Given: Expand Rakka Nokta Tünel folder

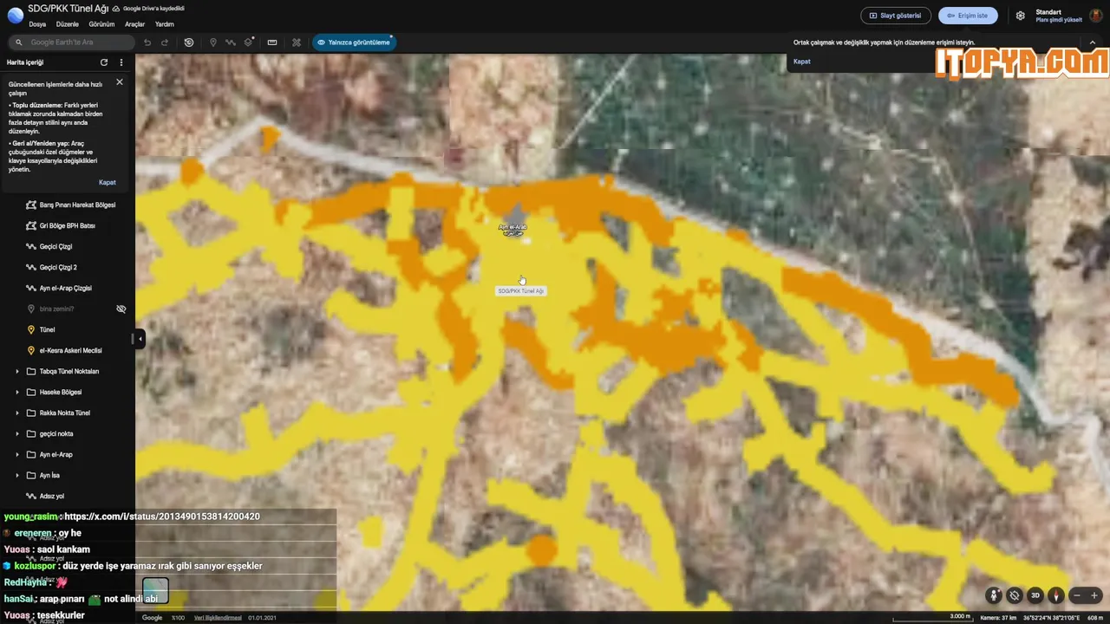Looking at the screenshot, I should (17, 413).
